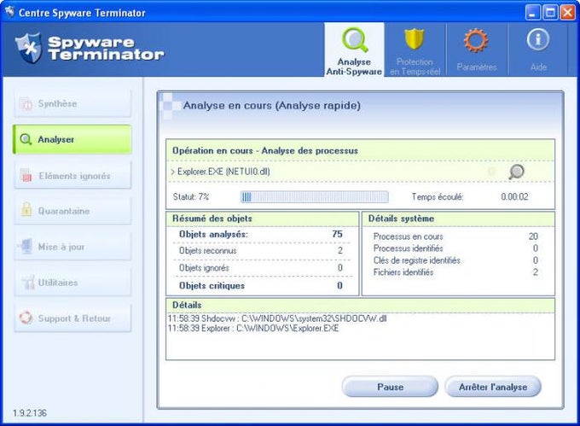
Task: Click Objets ignorés row
Action: click(x=261, y=267)
